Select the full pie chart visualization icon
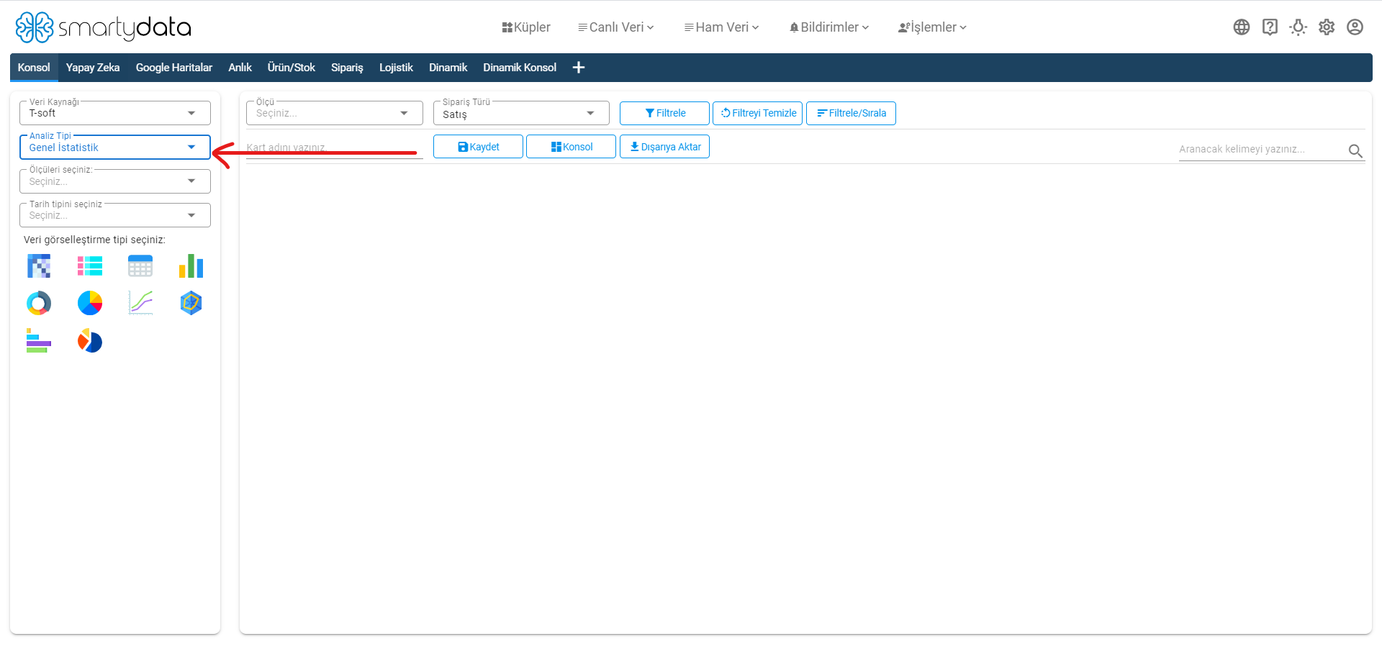This screenshot has width=1382, height=662. point(90,303)
